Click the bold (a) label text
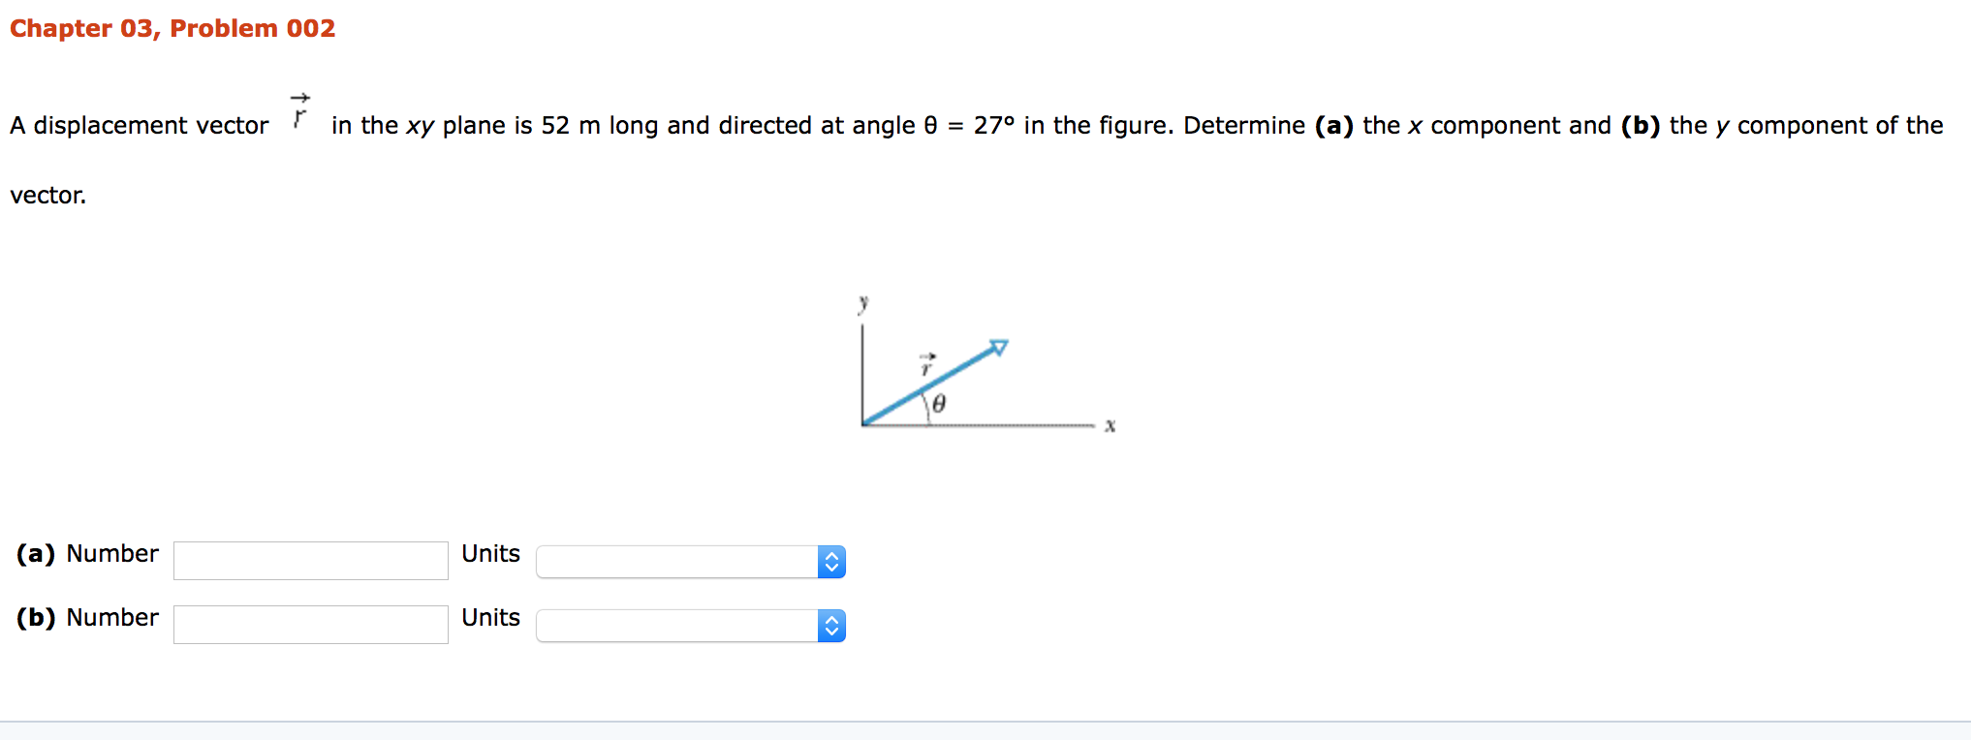This screenshot has height=740, width=1971. (35, 553)
